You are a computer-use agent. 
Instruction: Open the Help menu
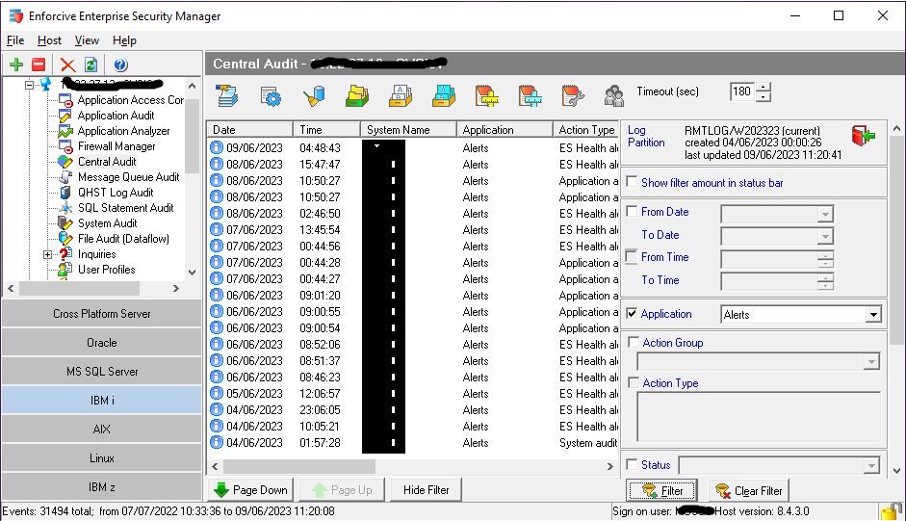(124, 40)
